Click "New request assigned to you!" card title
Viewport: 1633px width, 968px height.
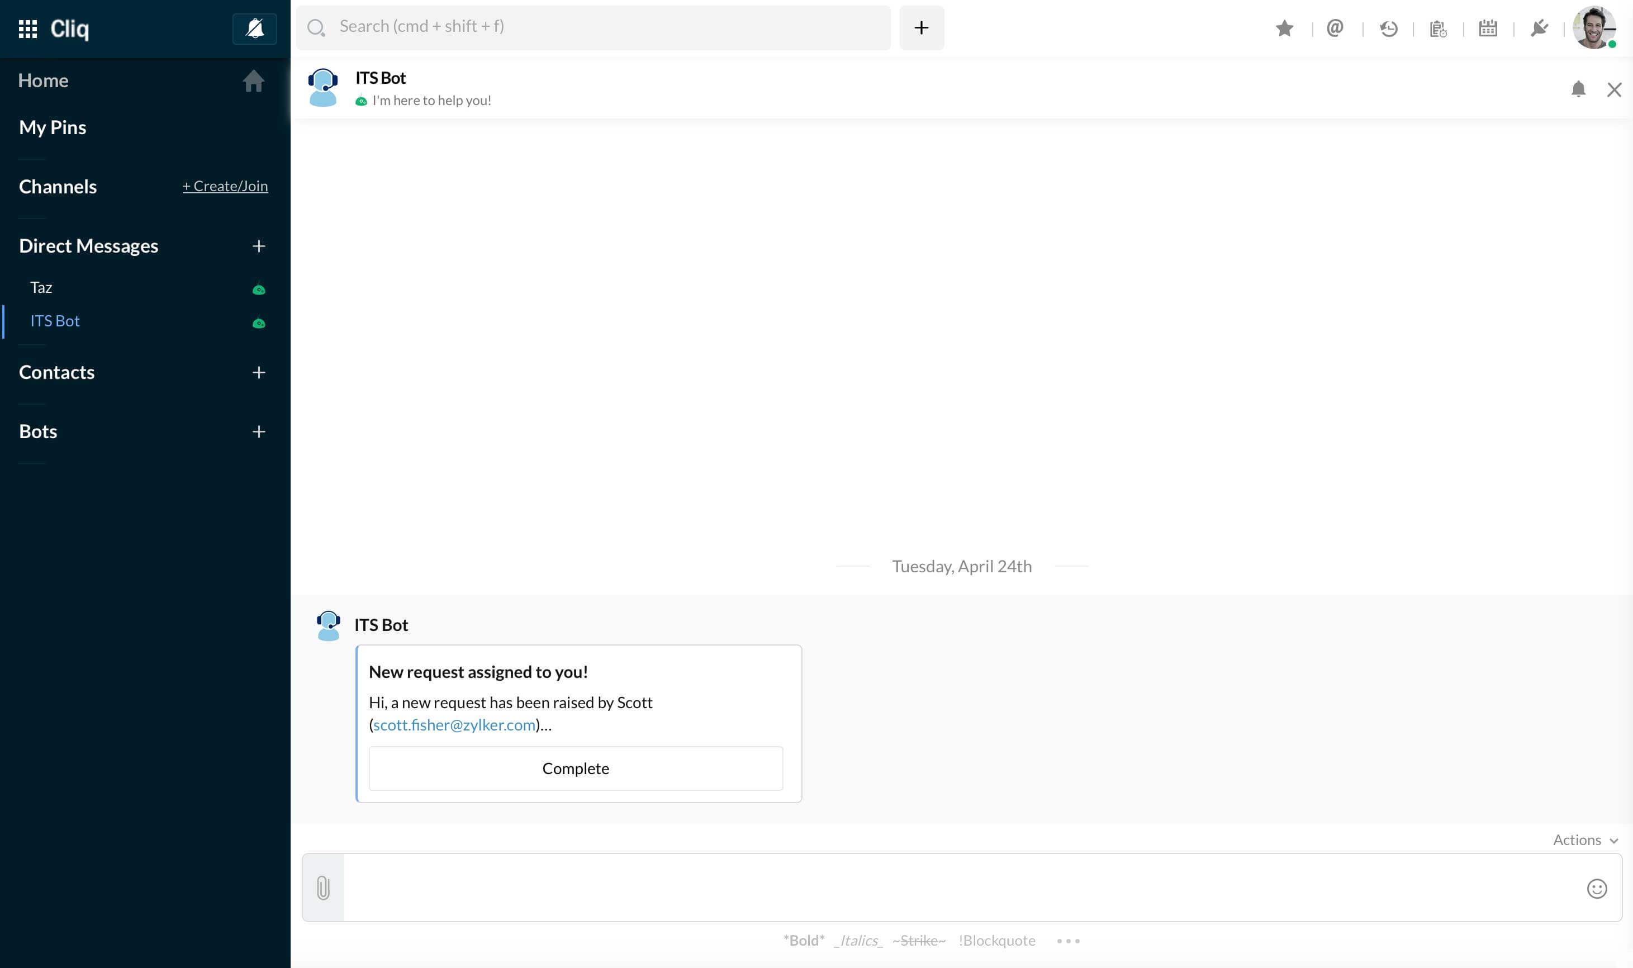[x=478, y=672]
